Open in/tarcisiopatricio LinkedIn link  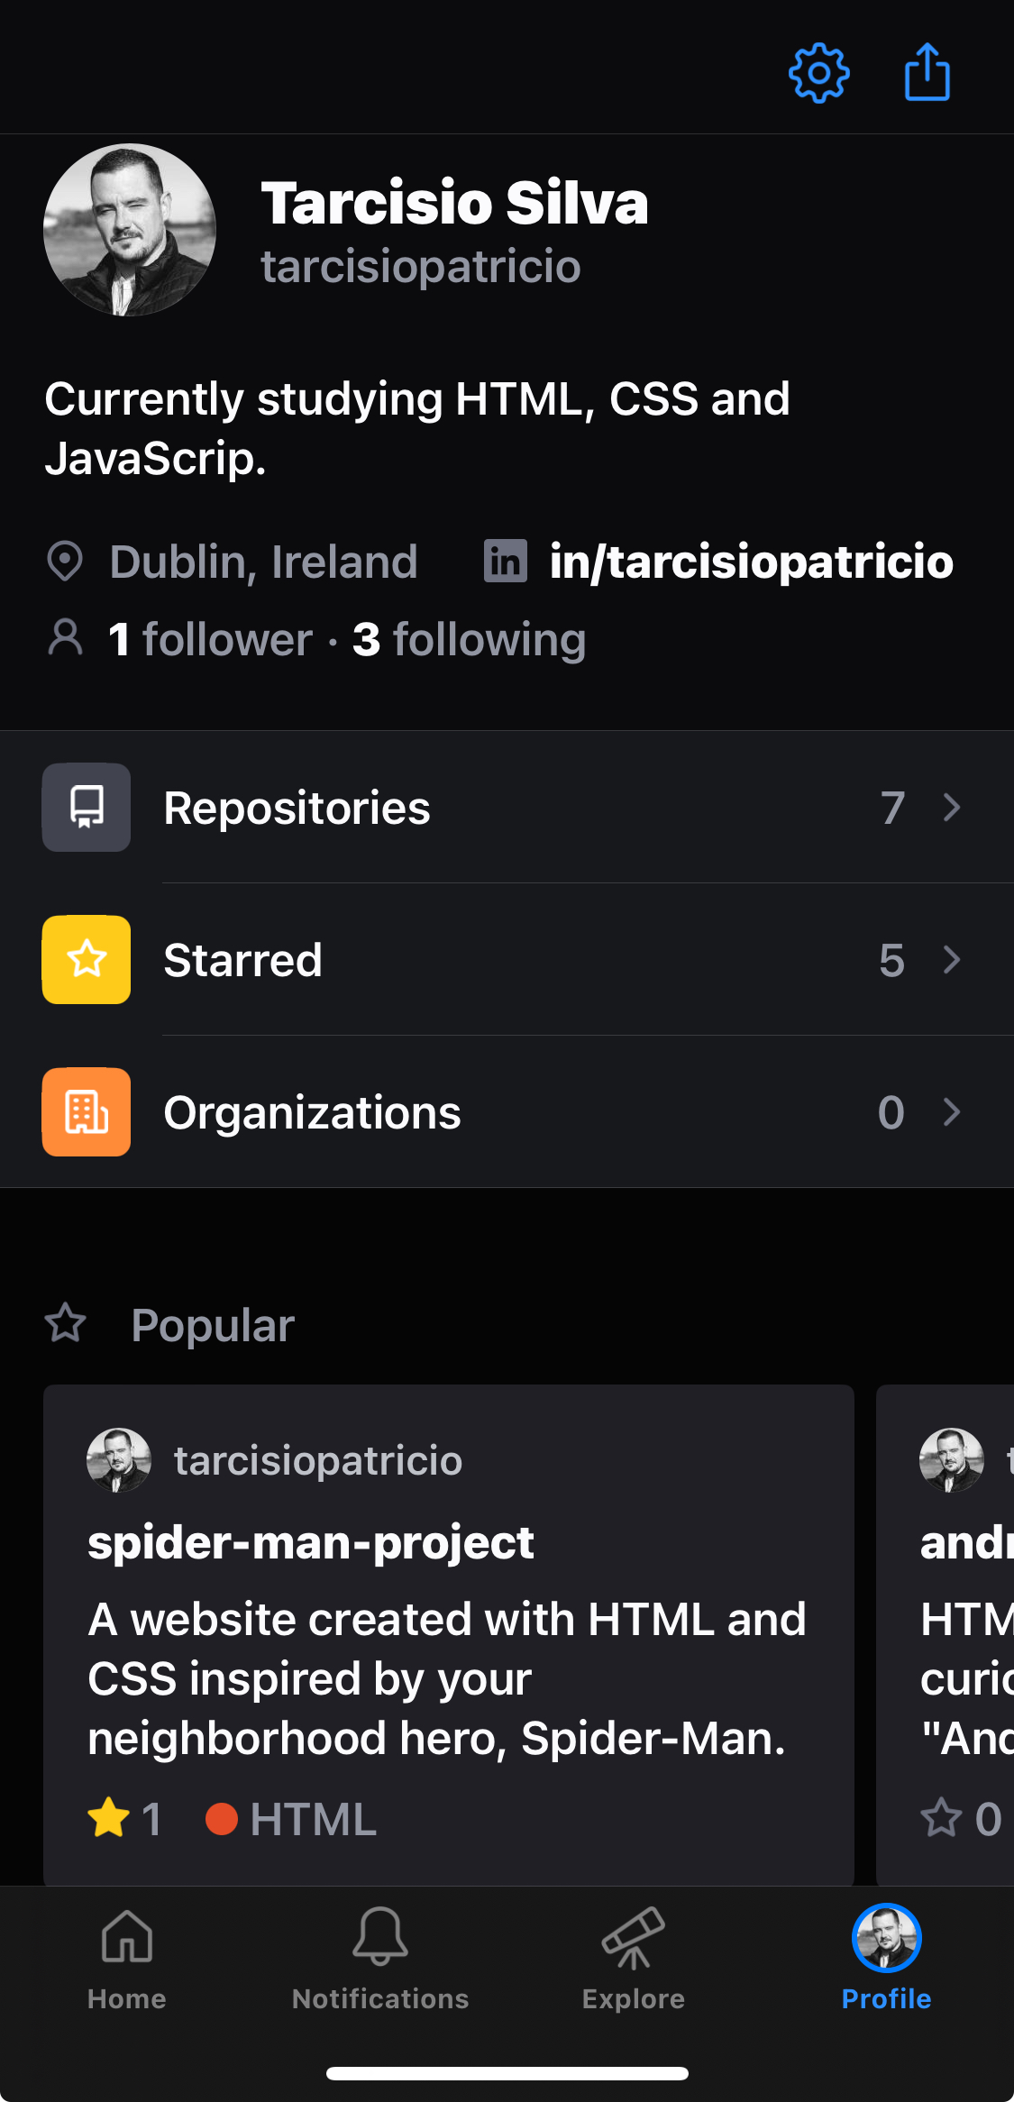tap(751, 562)
